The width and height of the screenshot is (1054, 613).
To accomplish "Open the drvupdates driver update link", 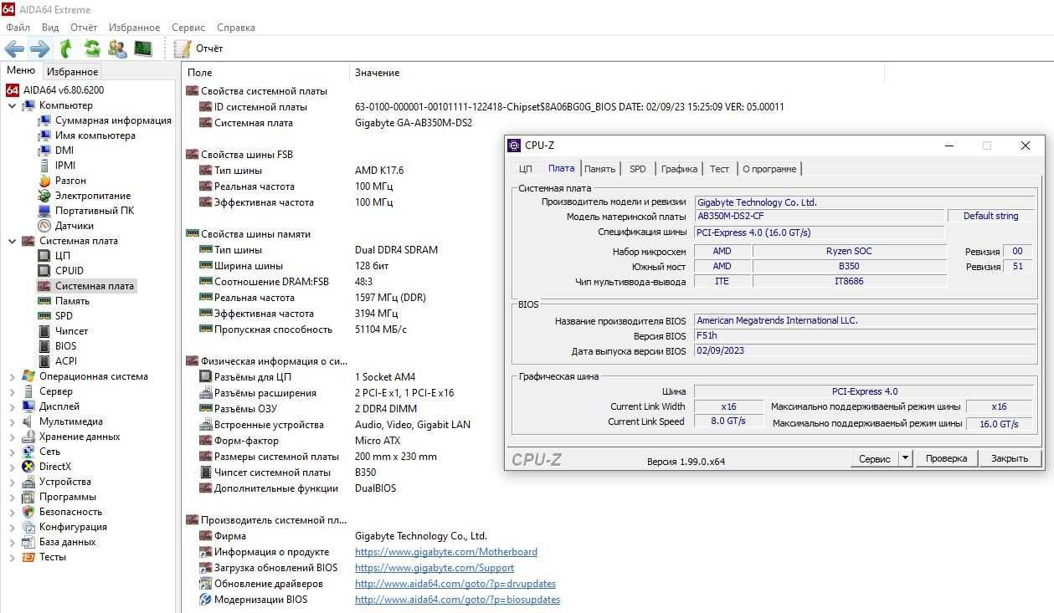I will [x=455, y=584].
